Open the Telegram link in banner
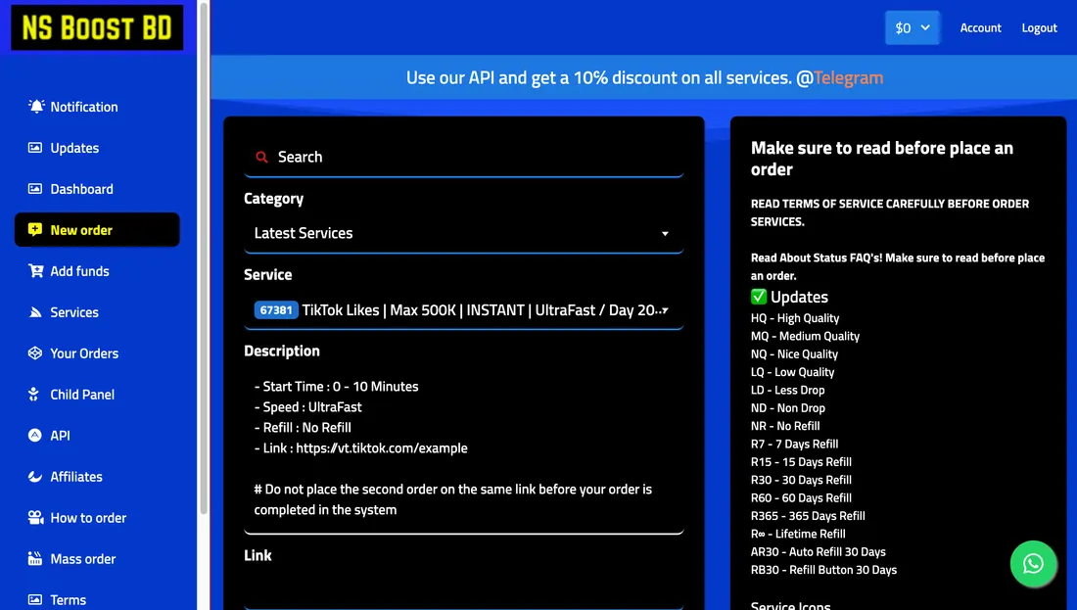Screen dimensions: 1077x610 848,77
